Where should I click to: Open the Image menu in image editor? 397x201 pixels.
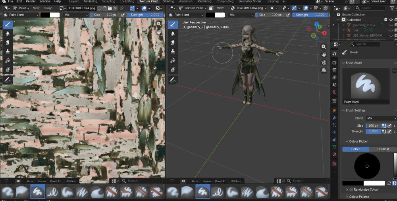click(48, 8)
